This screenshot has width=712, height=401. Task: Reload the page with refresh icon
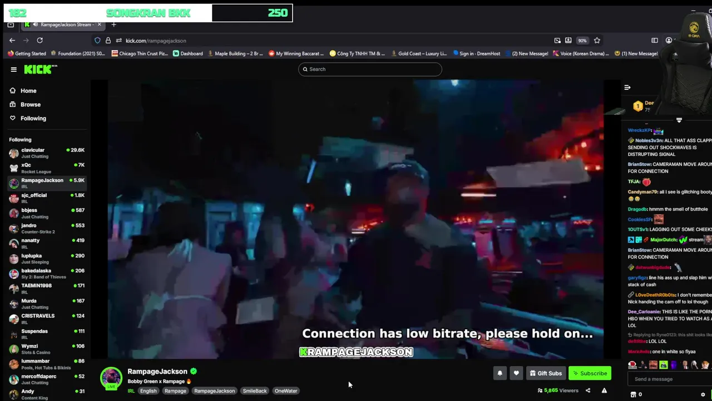click(39, 41)
